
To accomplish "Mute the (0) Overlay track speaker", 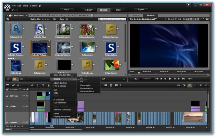I will tap(27, 96).
